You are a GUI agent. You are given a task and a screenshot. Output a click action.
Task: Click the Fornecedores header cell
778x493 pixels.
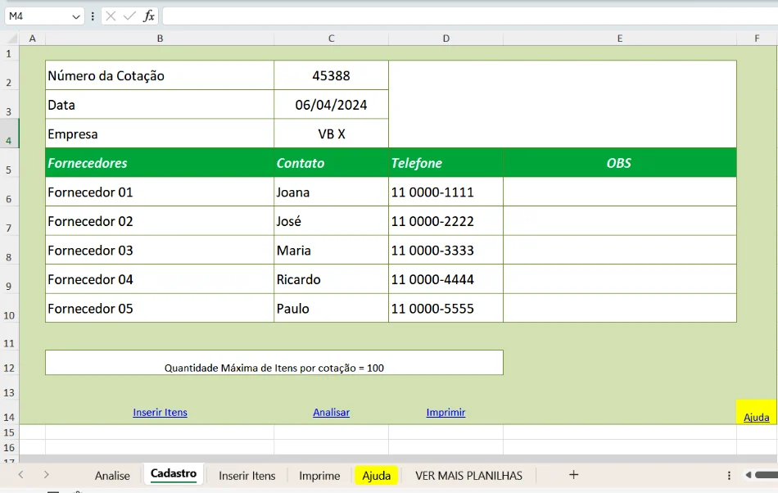160,163
